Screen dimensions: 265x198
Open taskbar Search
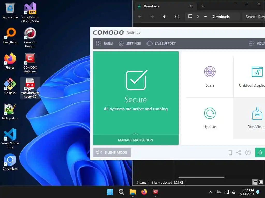click(x=121, y=192)
